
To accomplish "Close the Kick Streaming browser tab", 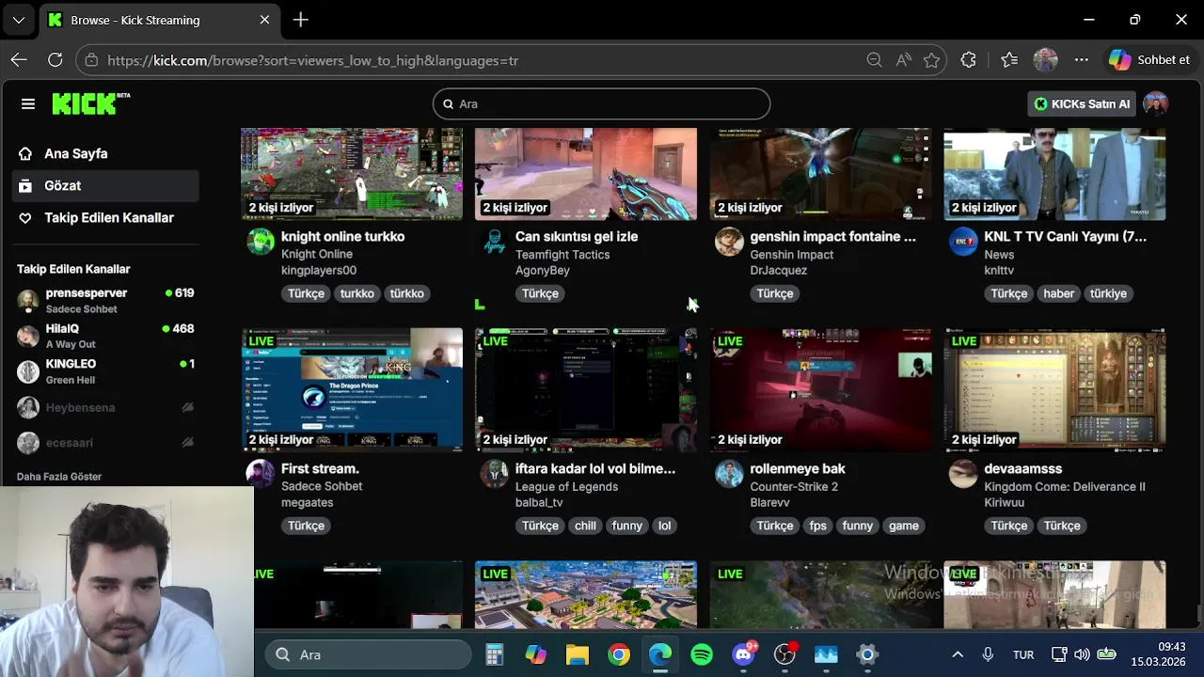I will coord(264,20).
